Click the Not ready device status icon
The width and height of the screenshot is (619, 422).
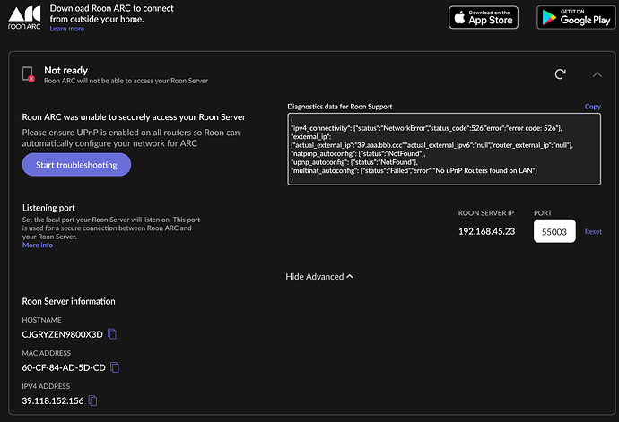[29, 74]
